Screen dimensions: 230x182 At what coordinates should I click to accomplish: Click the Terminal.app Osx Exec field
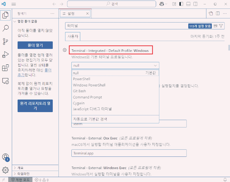[129, 153]
